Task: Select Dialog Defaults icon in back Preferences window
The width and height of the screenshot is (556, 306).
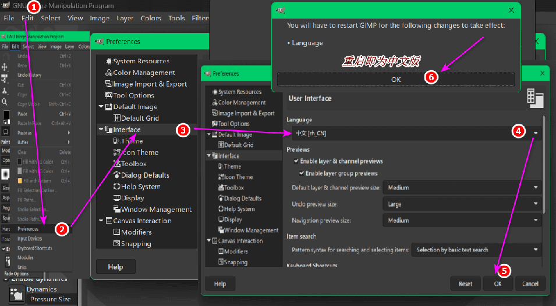Action: pos(116,175)
